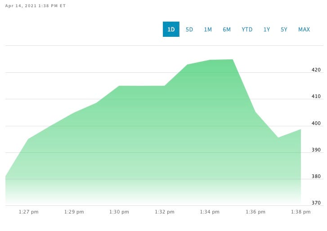Click the 1:29 pm axis label
The height and width of the screenshot is (231, 327).
(x=74, y=212)
